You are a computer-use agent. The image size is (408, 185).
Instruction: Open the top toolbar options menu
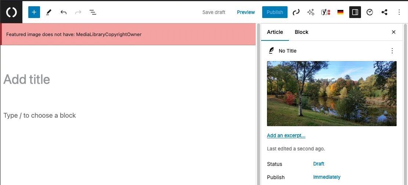tap(399, 12)
